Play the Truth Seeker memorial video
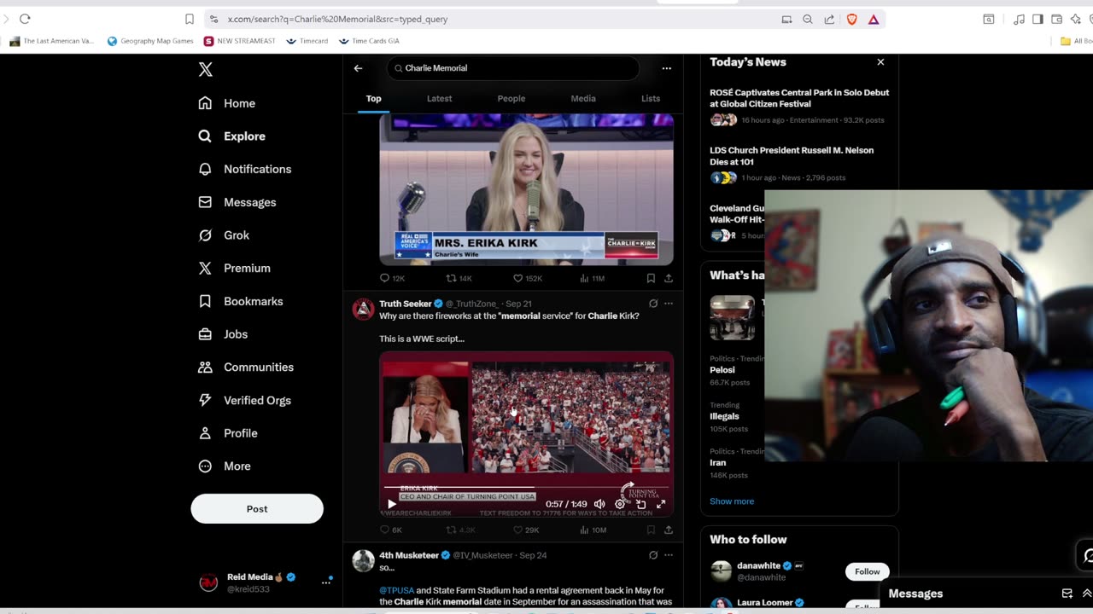1093x614 pixels. tap(391, 504)
